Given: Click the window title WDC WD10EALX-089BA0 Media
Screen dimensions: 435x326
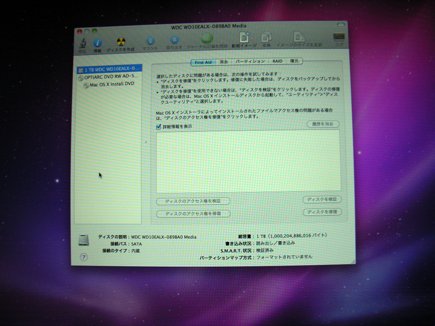Looking at the screenshot, I should tap(208, 27).
